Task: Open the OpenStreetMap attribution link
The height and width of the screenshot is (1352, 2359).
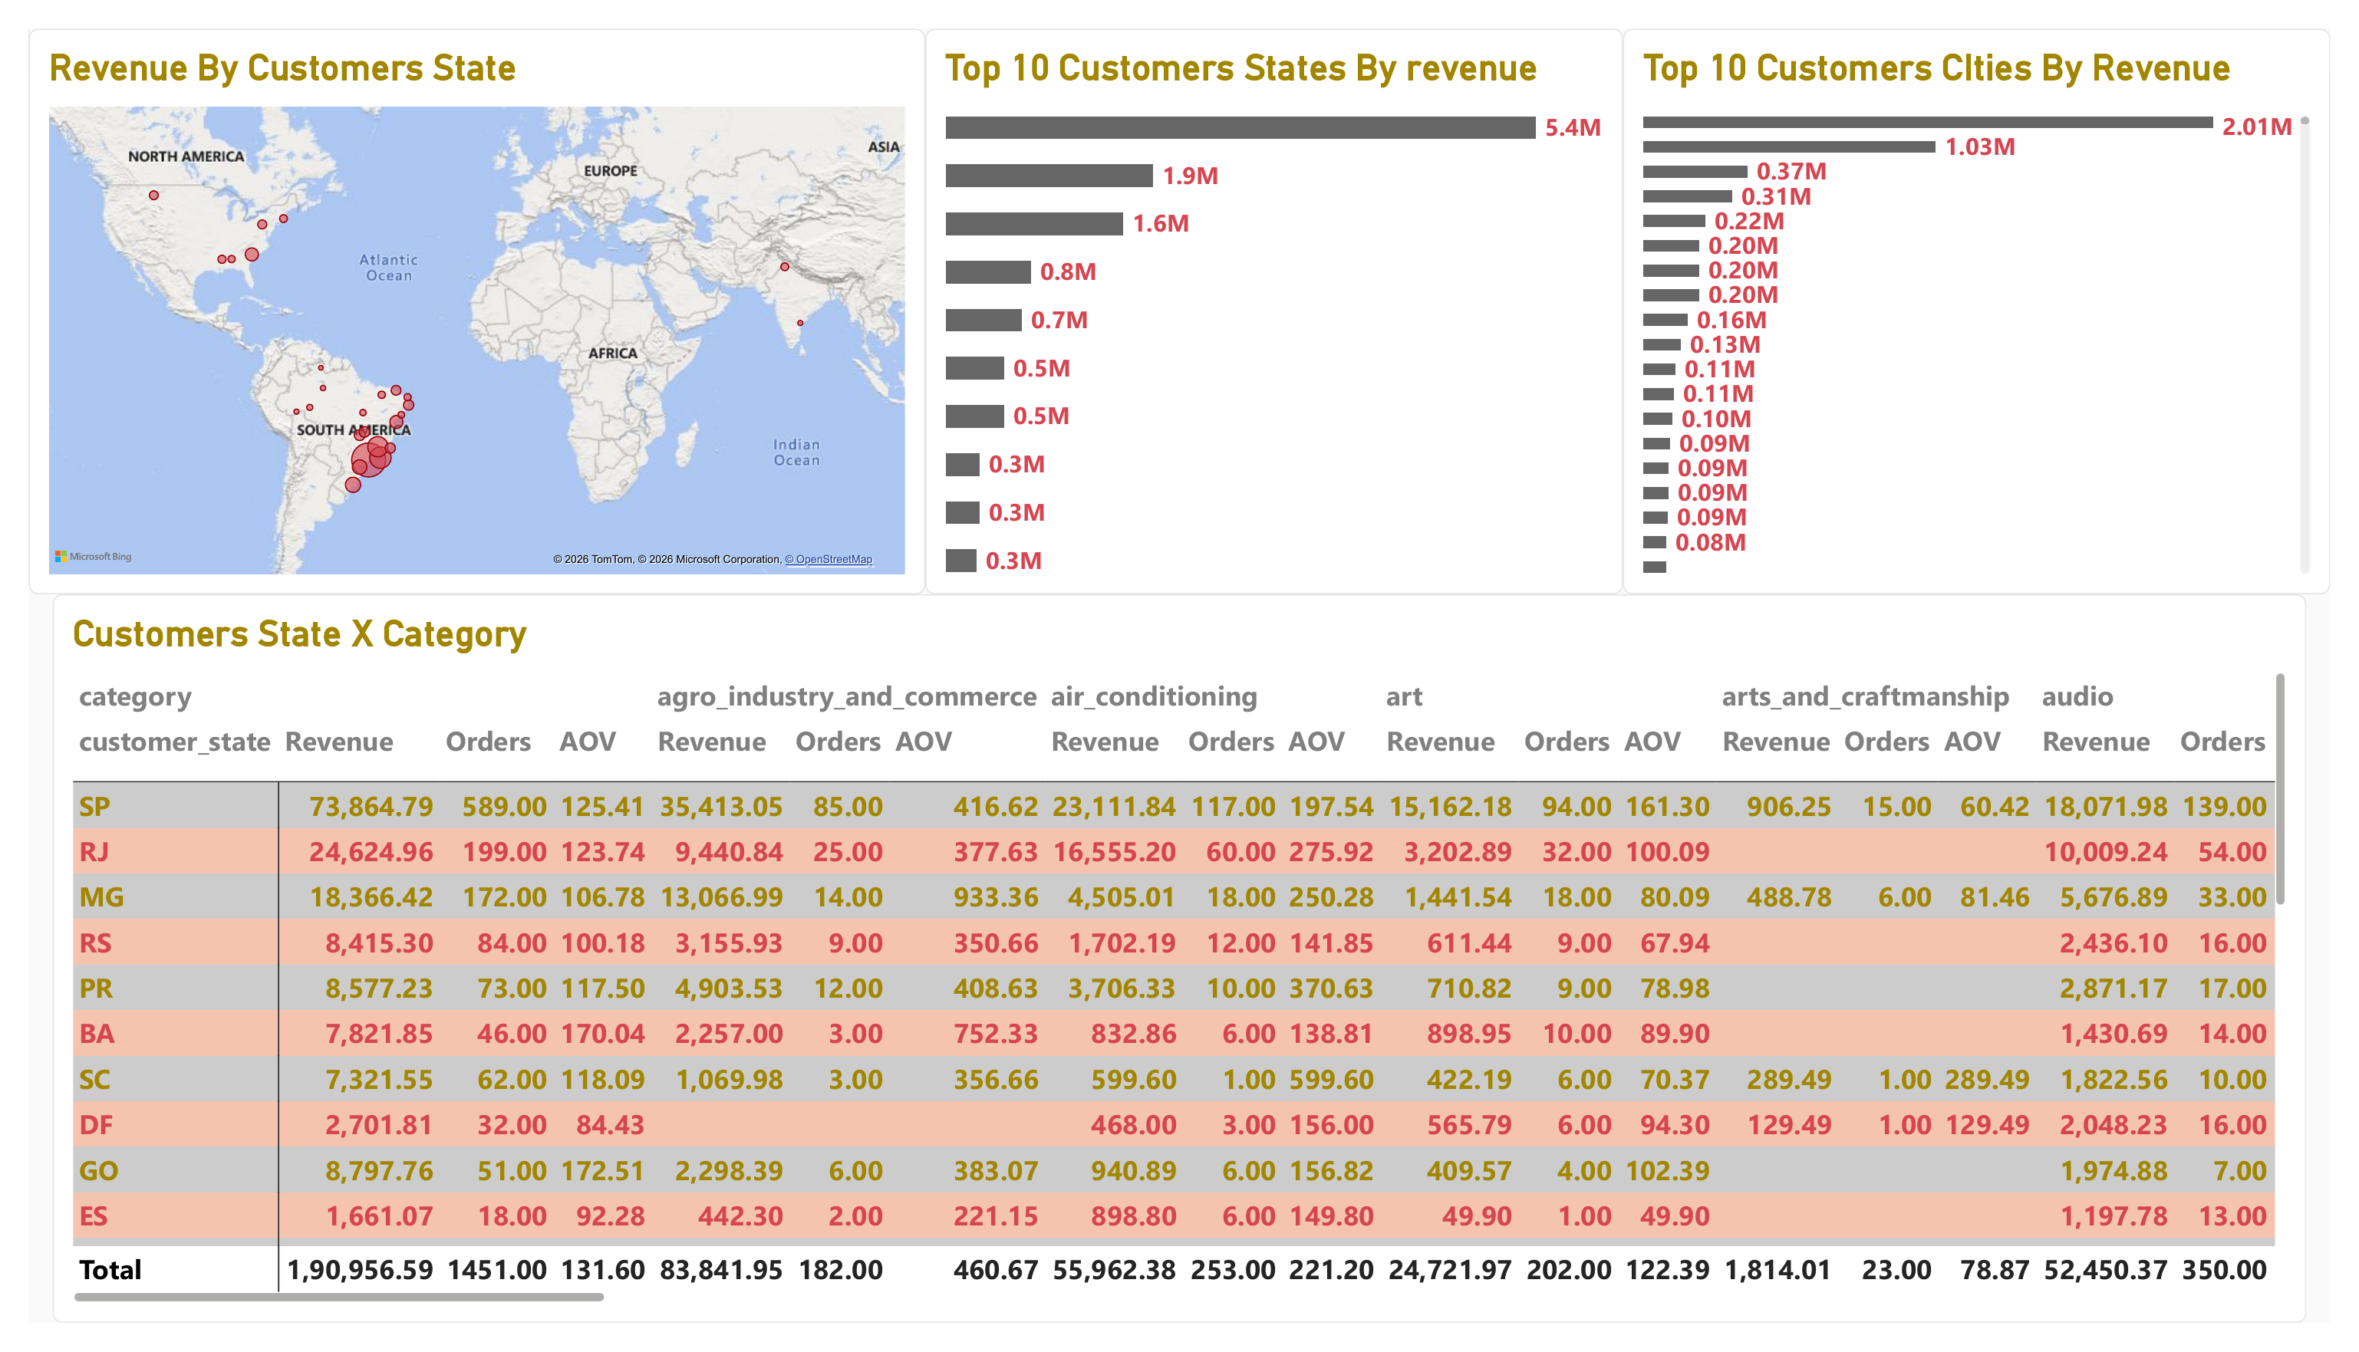Action: point(829,559)
